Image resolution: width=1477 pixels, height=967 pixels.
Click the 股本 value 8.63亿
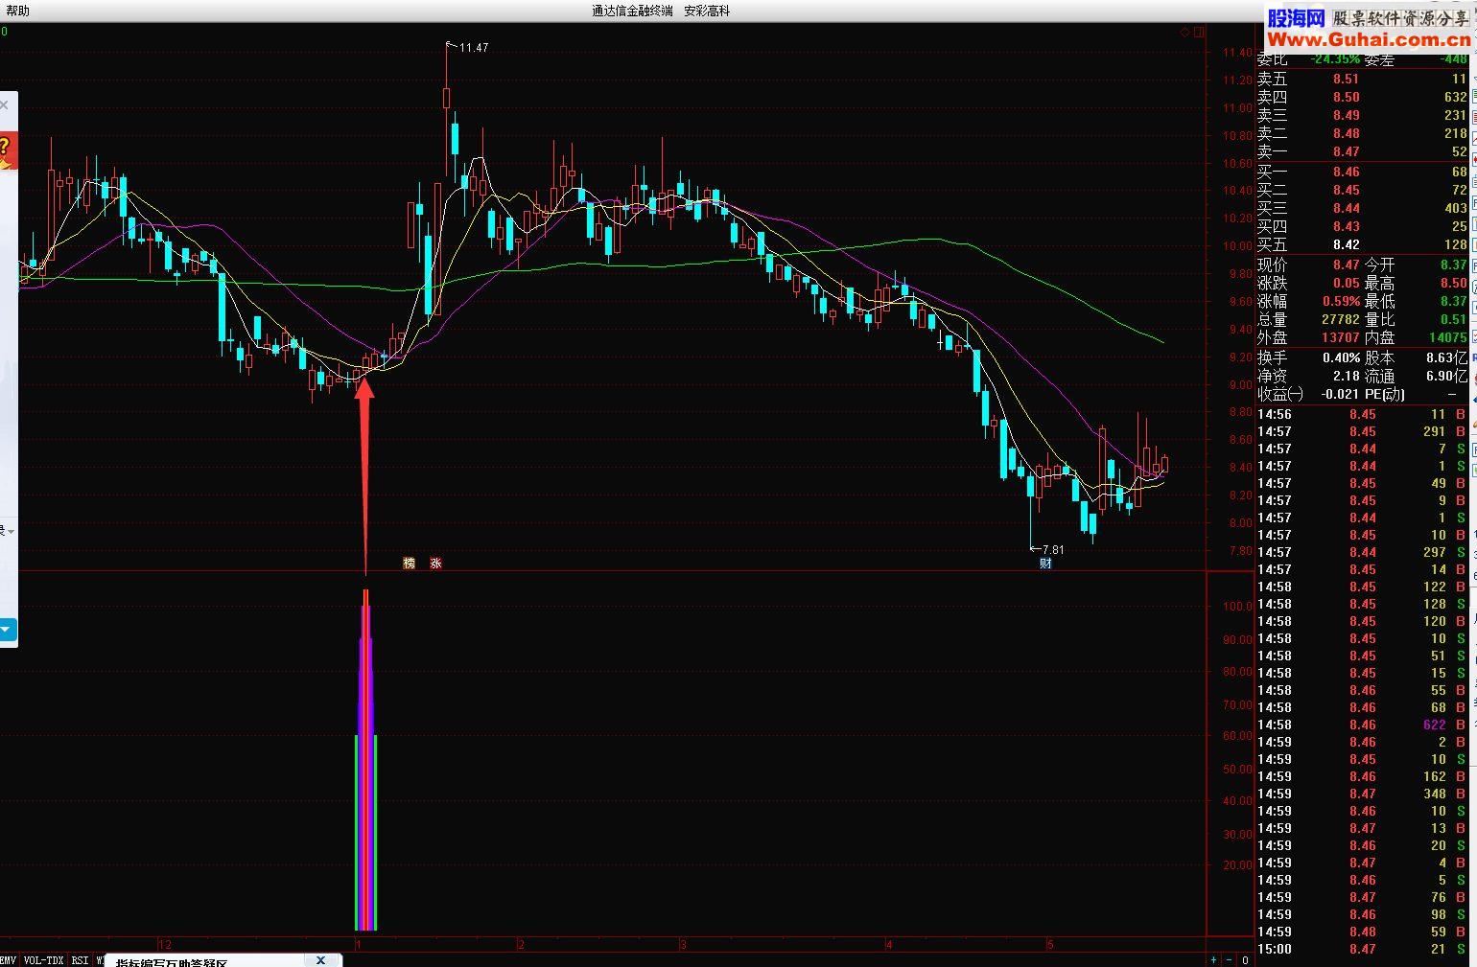[x=1447, y=357]
